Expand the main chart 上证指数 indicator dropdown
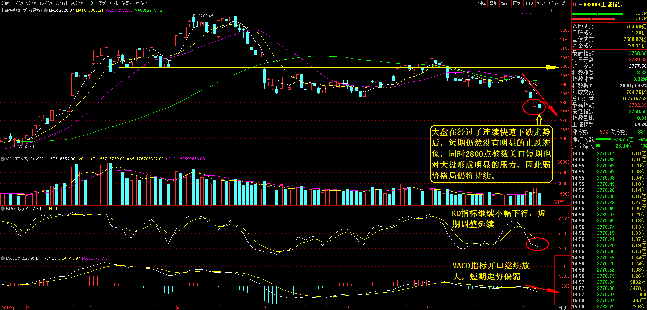Image resolution: width=647 pixels, height=310 pixels. click(x=46, y=11)
